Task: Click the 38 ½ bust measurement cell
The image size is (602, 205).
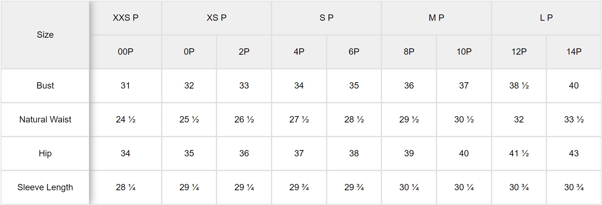Action: point(519,86)
